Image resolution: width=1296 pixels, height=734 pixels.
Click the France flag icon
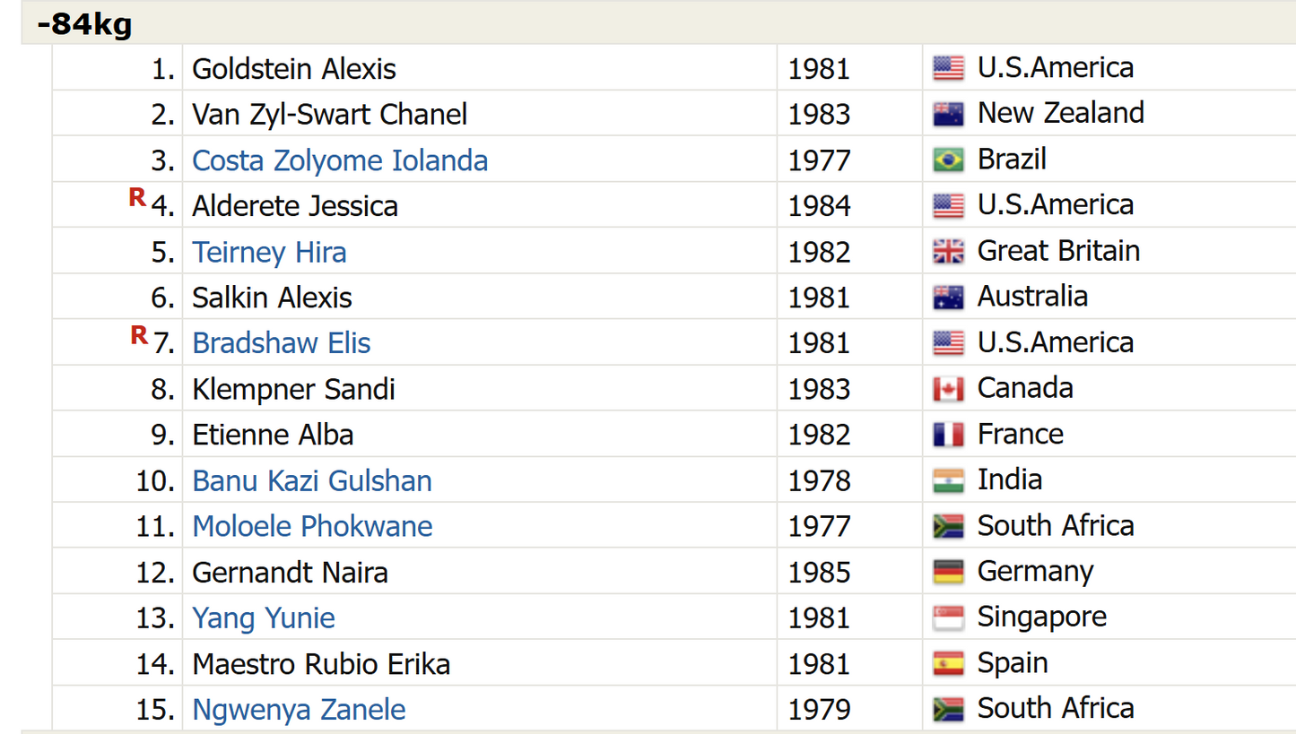(948, 435)
